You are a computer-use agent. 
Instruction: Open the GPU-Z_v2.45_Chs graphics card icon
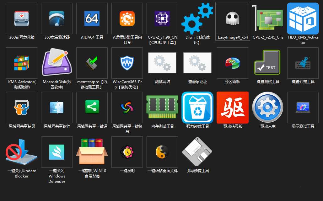coord(268,19)
